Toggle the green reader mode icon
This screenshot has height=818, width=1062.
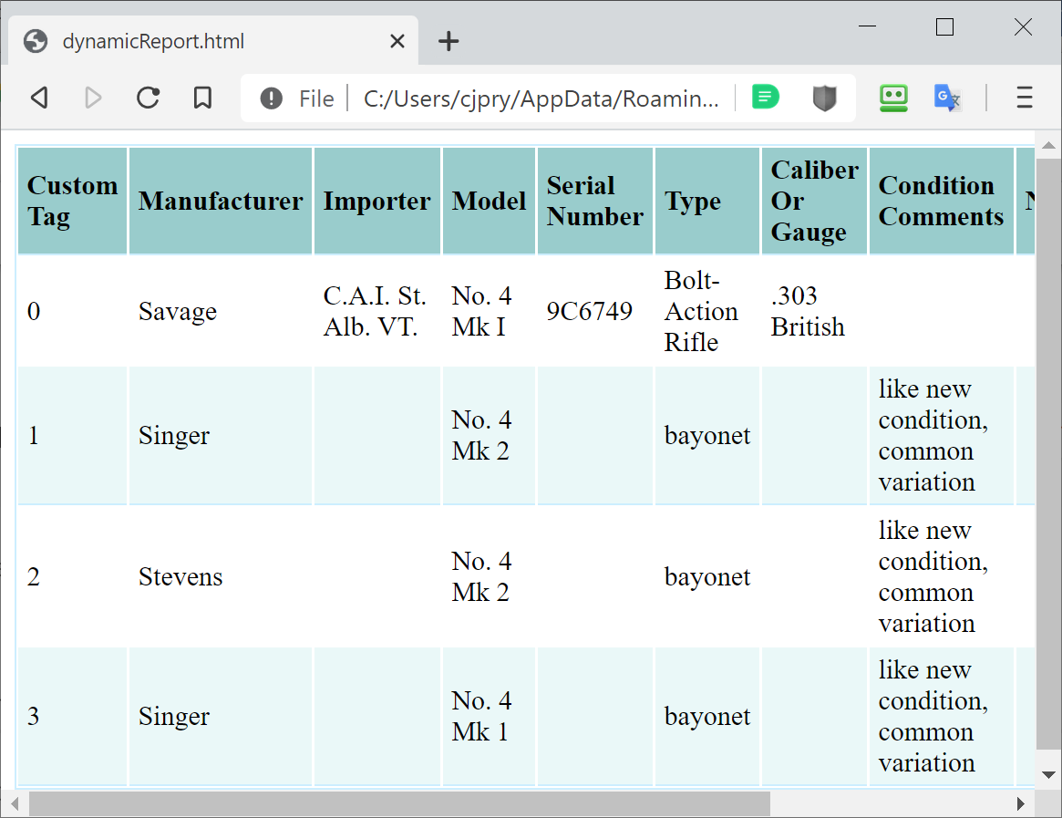point(766,97)
